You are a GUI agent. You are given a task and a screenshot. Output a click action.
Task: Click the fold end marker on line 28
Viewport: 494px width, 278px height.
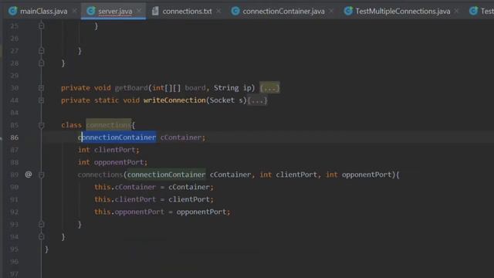[41, 63]
